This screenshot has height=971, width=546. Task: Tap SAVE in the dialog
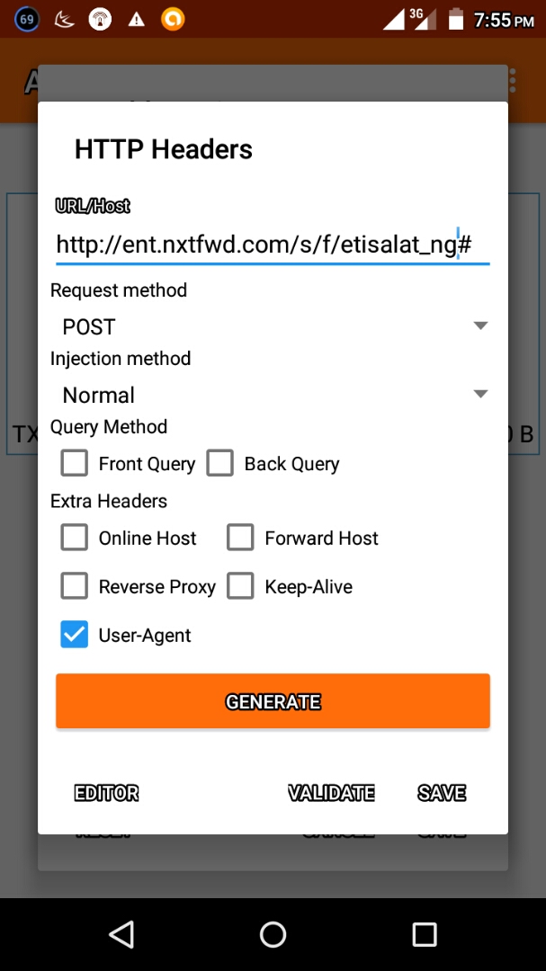[x=442, y=793]
